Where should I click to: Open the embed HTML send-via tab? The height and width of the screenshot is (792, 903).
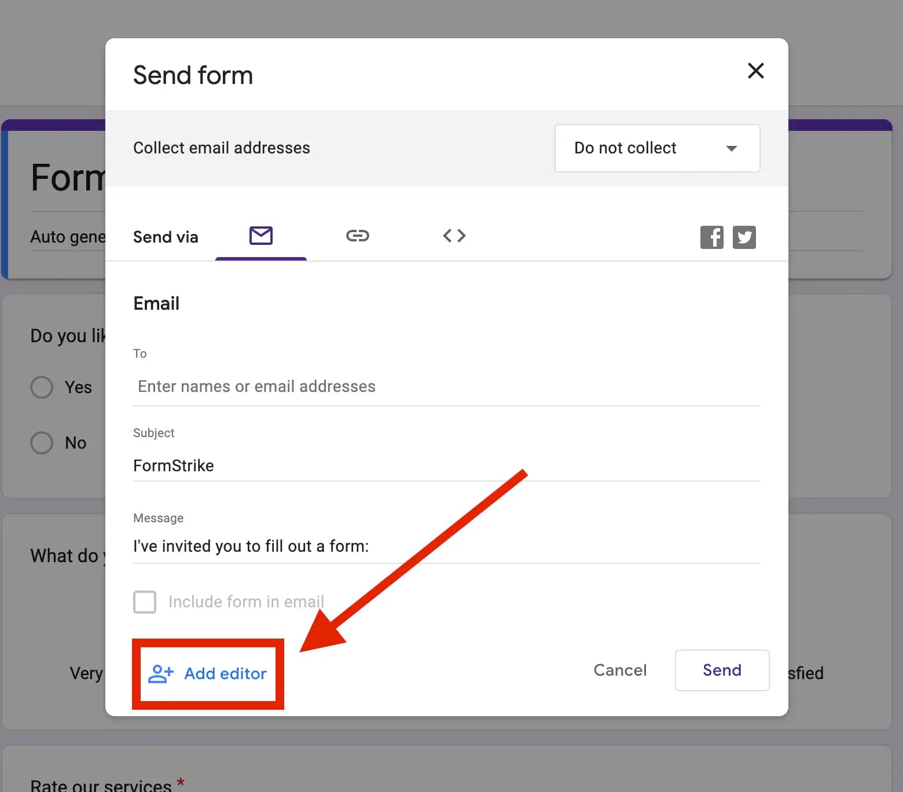(454, 236)
